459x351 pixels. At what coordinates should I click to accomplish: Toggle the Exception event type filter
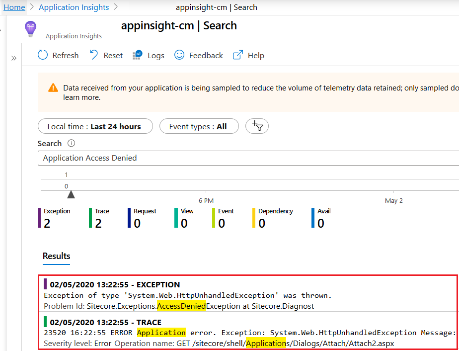click(54, 218)
